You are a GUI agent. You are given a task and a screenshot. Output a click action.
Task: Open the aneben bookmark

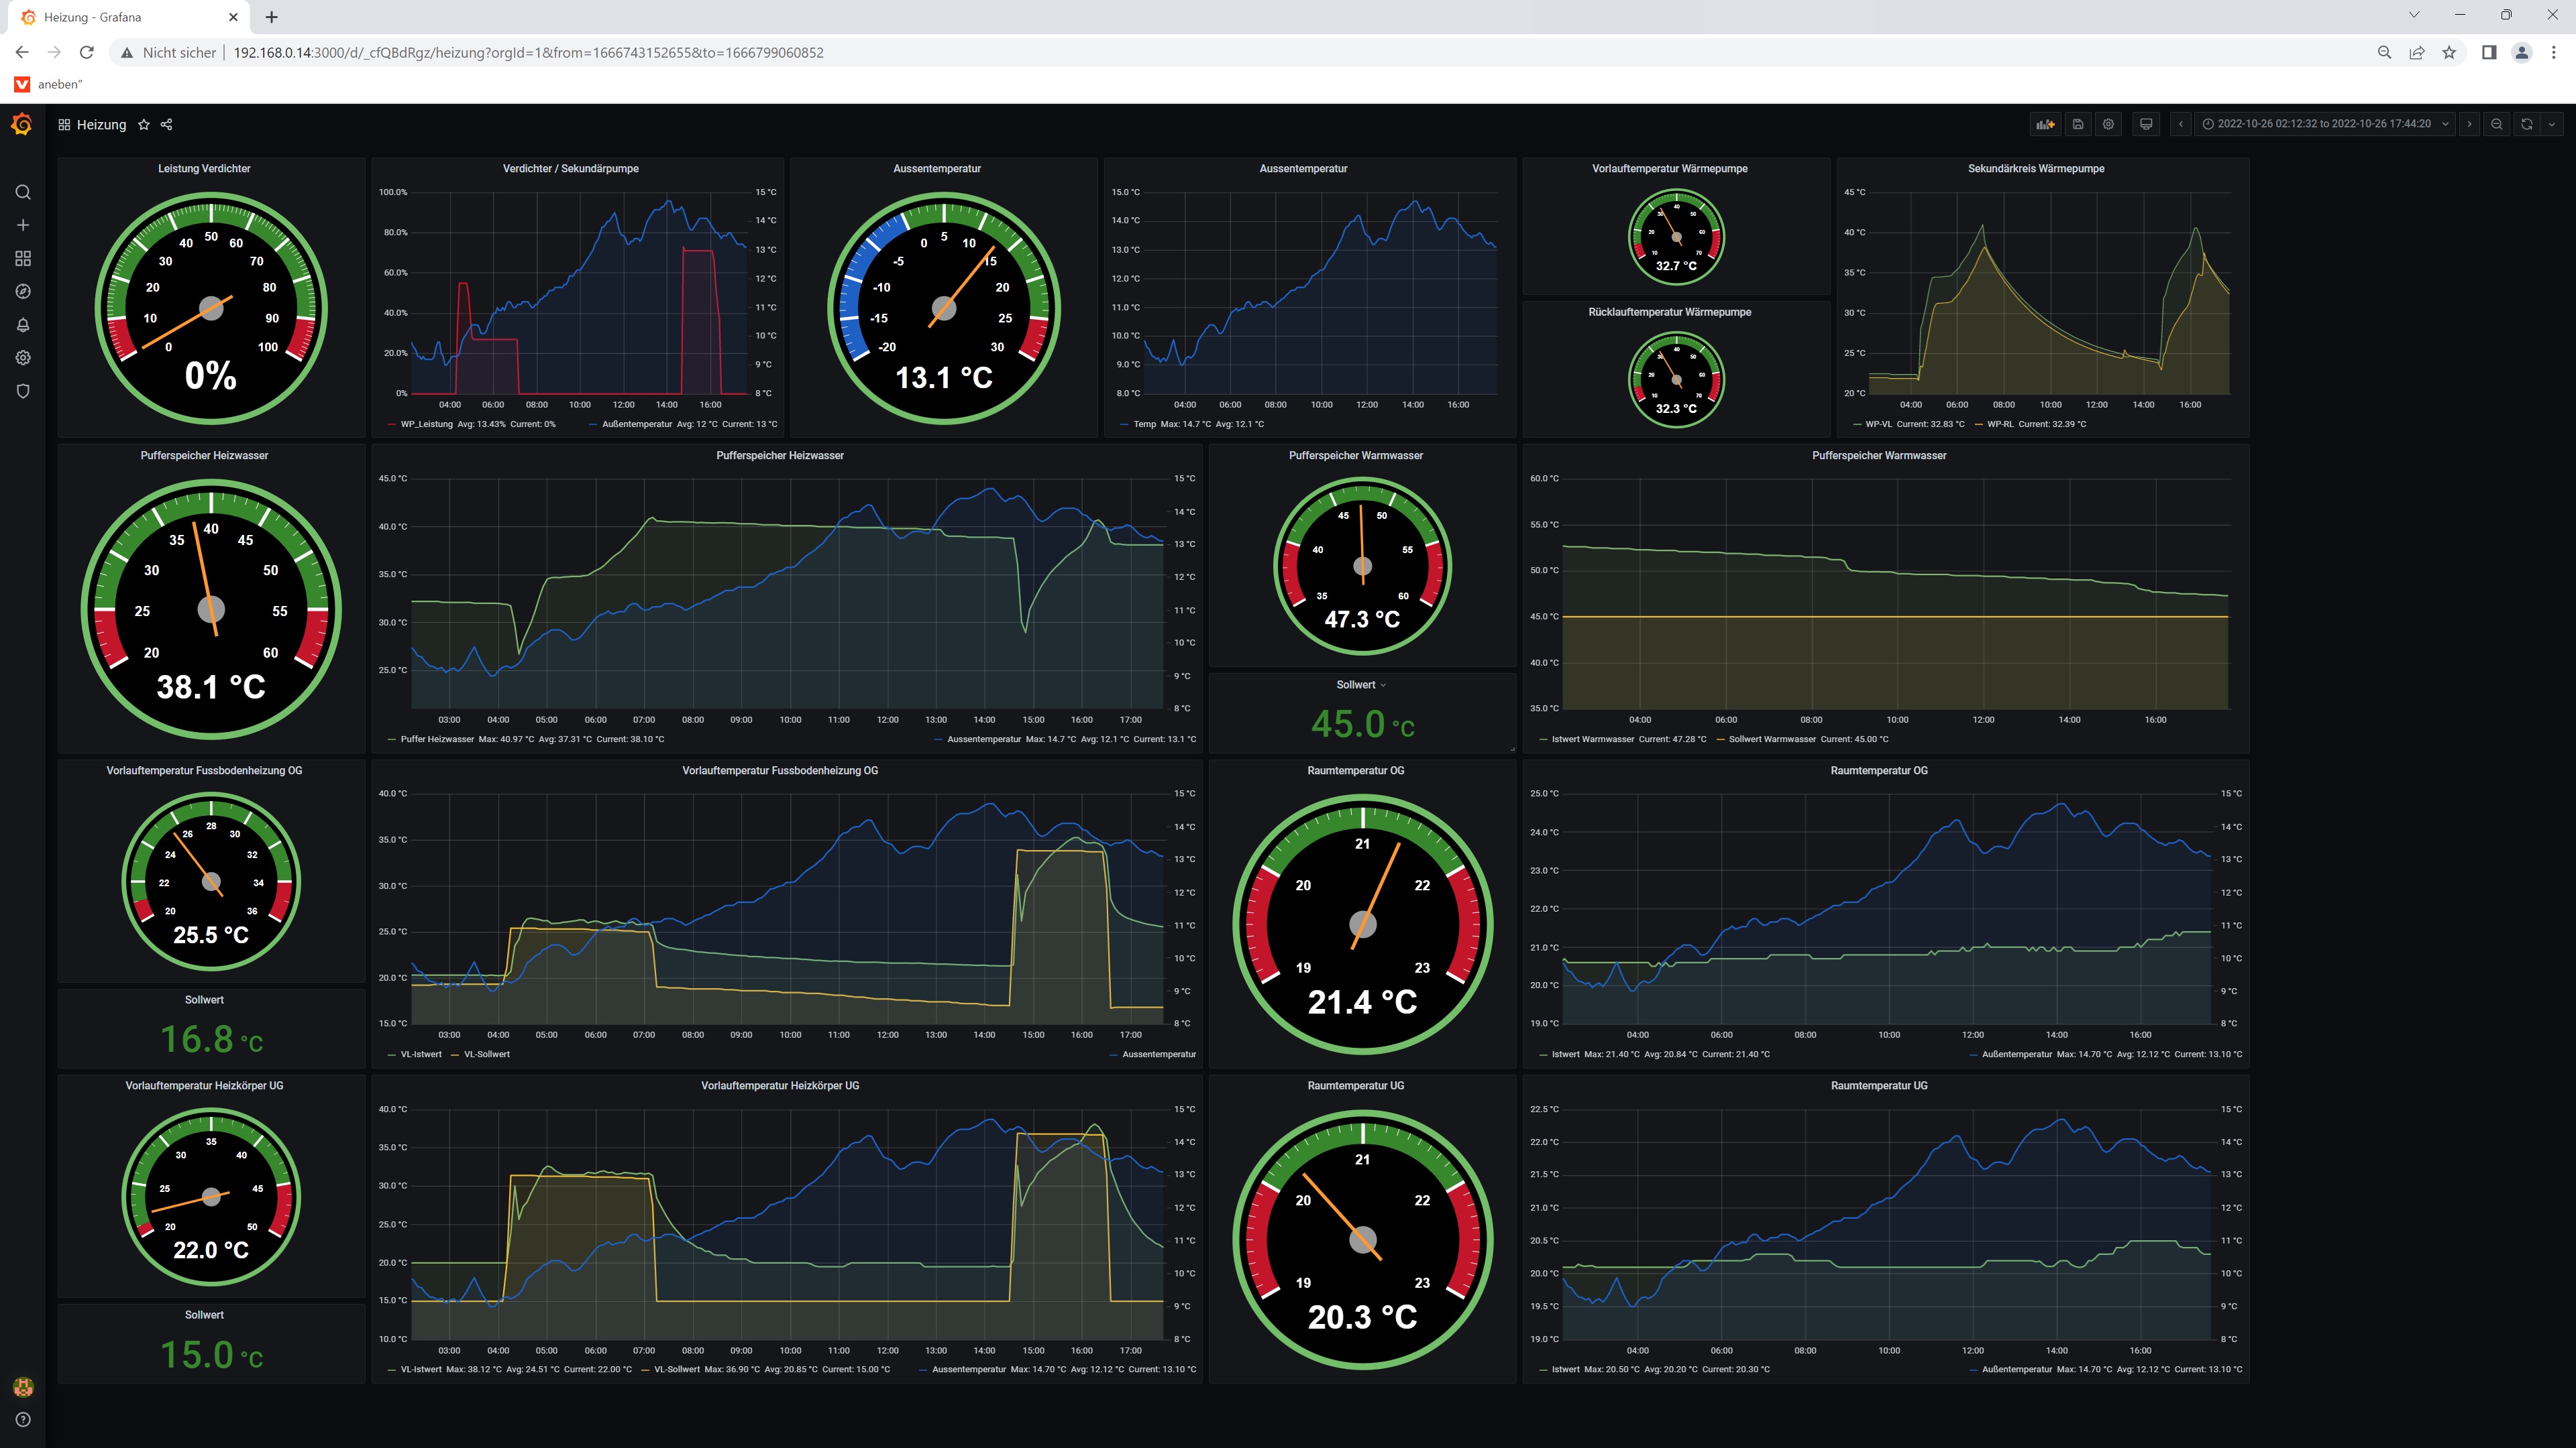tap(49, 84)
